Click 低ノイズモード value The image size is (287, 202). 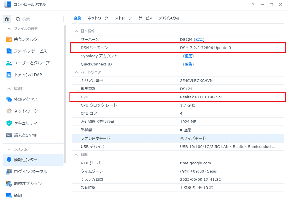tap(193, 138)
